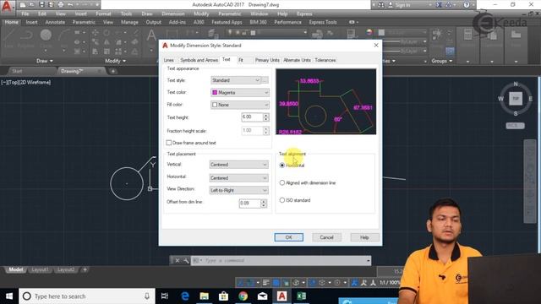Select the Rotate tool in Modify panel
The height and width of the screenshot is (304, 541).
tap(107, 33)
